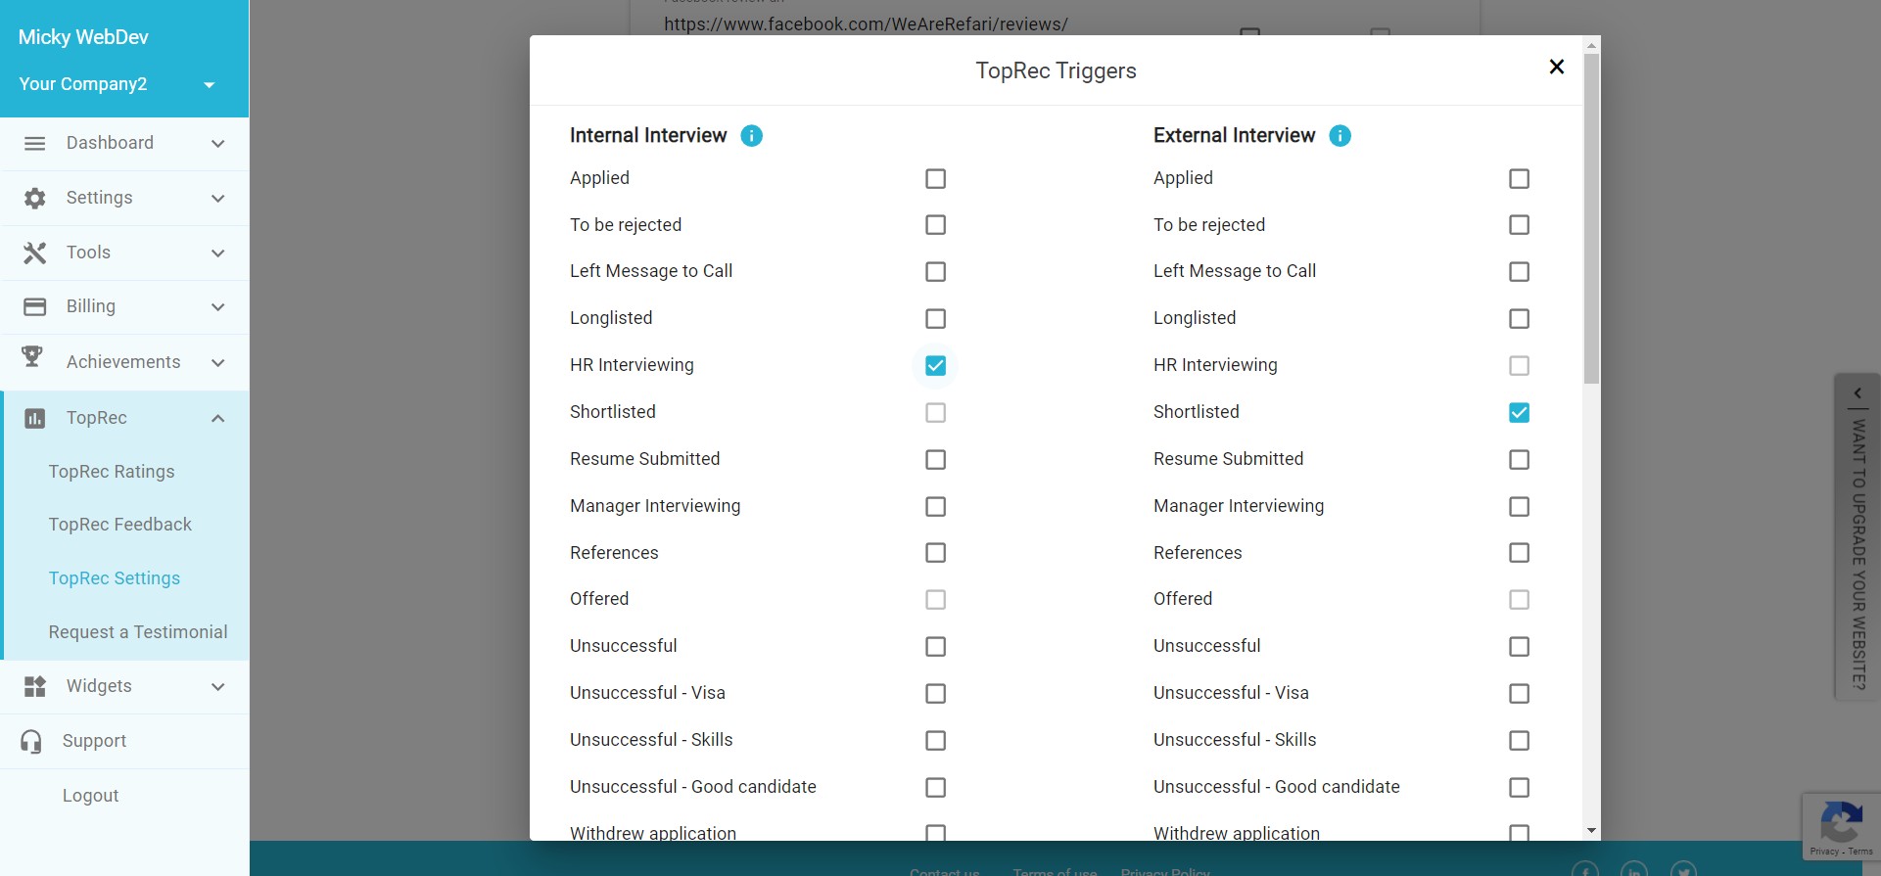Open the Internal Interview info tooltip icon
This screenshot has width=1881, height=876.
pos(751,136)
